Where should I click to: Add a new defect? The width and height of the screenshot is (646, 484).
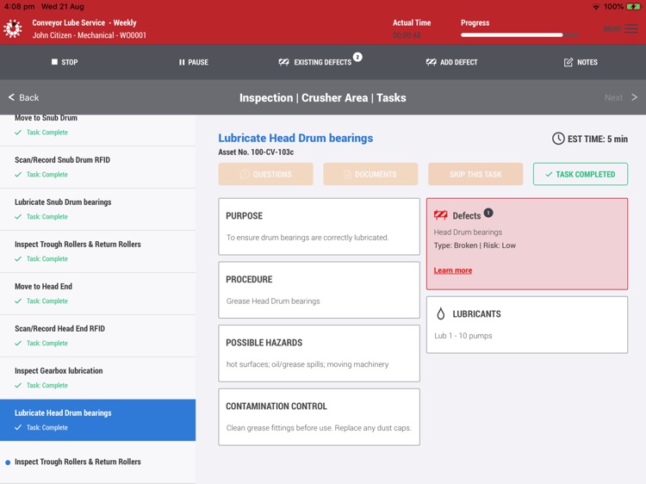(451, 62)
